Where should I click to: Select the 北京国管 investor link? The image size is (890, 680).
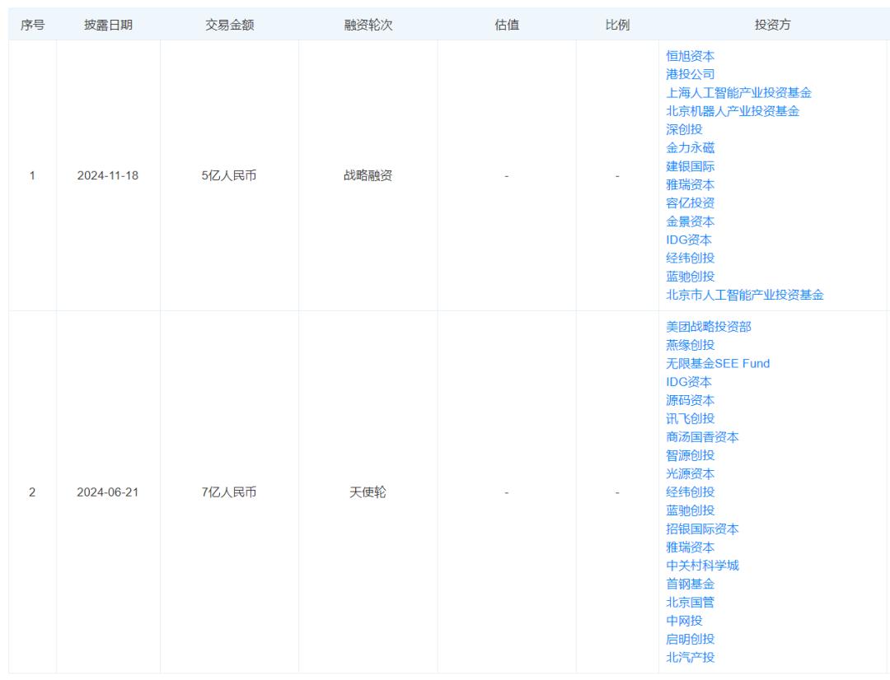[x=690, y=603]
